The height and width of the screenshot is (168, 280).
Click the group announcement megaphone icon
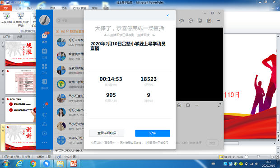[x=182, y=20]
